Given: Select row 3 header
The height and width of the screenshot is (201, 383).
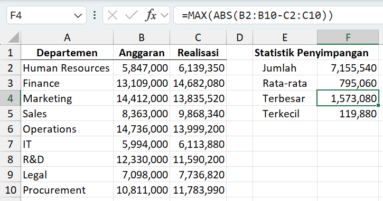Looking at the screenshot, I should [10, 83].
